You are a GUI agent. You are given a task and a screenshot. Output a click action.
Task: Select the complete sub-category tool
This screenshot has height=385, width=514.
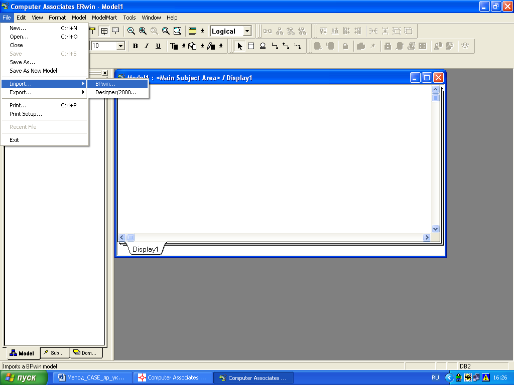tap(263, 46)
